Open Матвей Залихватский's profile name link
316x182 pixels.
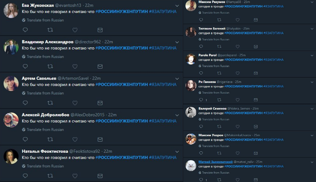(x=215, y=162)
